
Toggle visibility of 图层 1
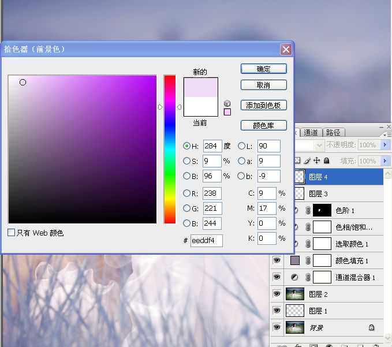(277, 311)
